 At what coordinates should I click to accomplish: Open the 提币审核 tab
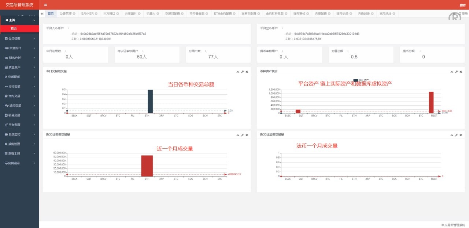click(x=299, y=14)
